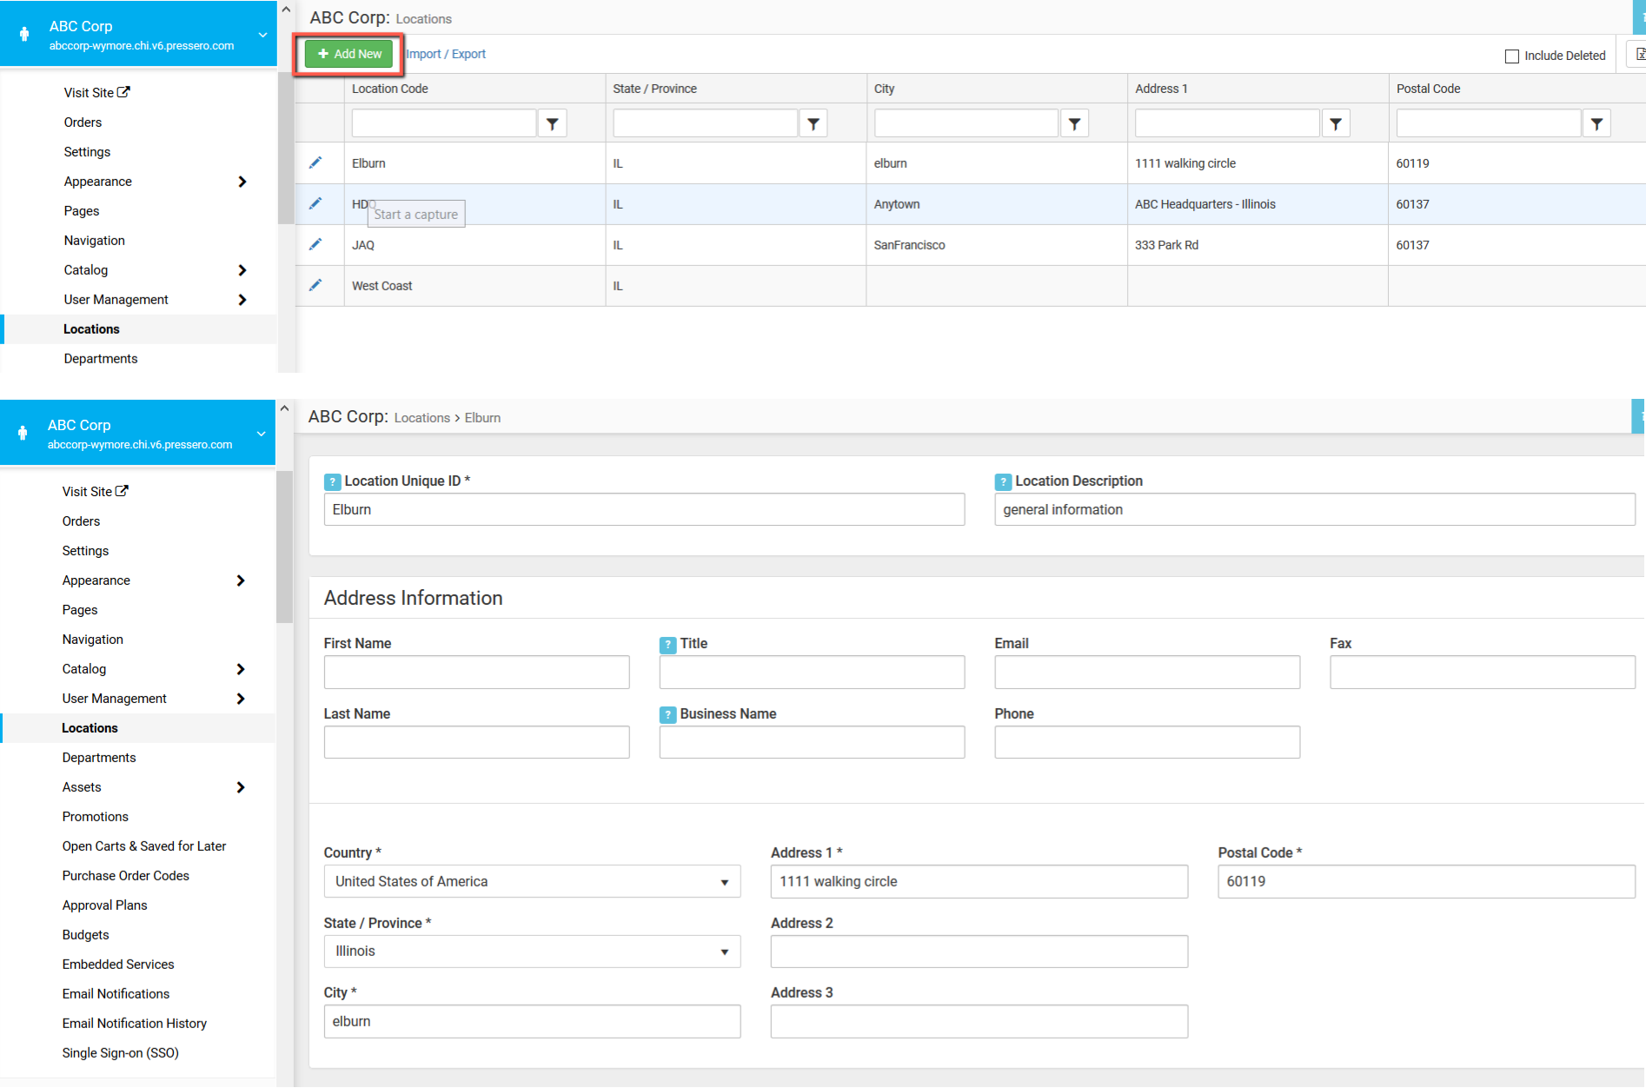Click the Address 1 field with 1111 walking circle
Image resolution: width=1646 pixels, height=1088 pixels.
(979, 881)
